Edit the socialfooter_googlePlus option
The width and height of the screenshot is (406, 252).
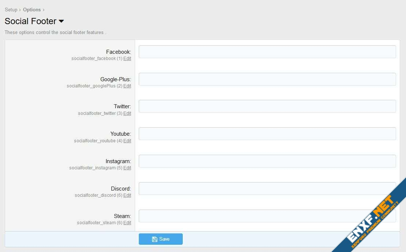(127, 86)
